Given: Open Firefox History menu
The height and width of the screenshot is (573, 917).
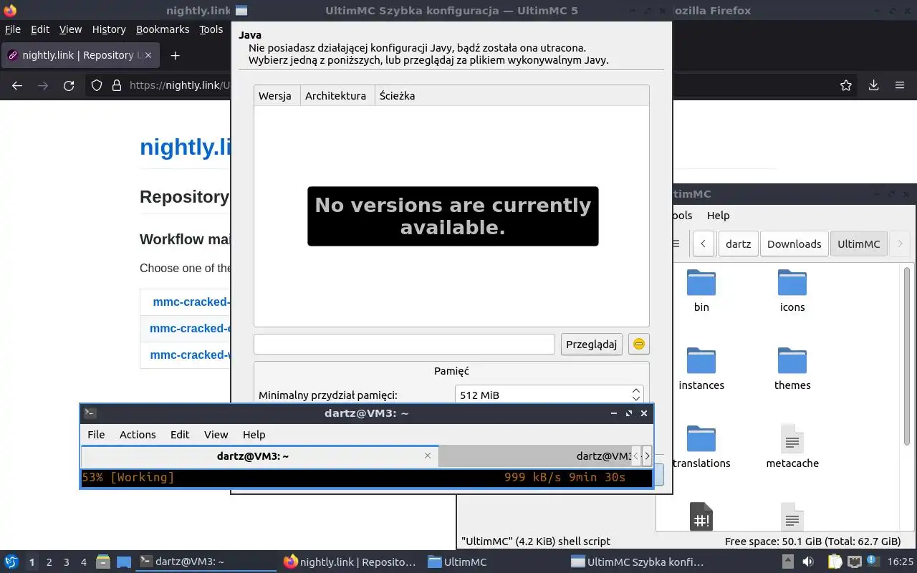Looking at the screenshot, I should pos(109,29).
